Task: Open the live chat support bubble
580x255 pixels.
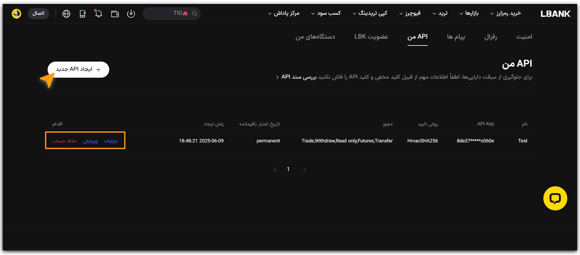Action: coord(555,198)
